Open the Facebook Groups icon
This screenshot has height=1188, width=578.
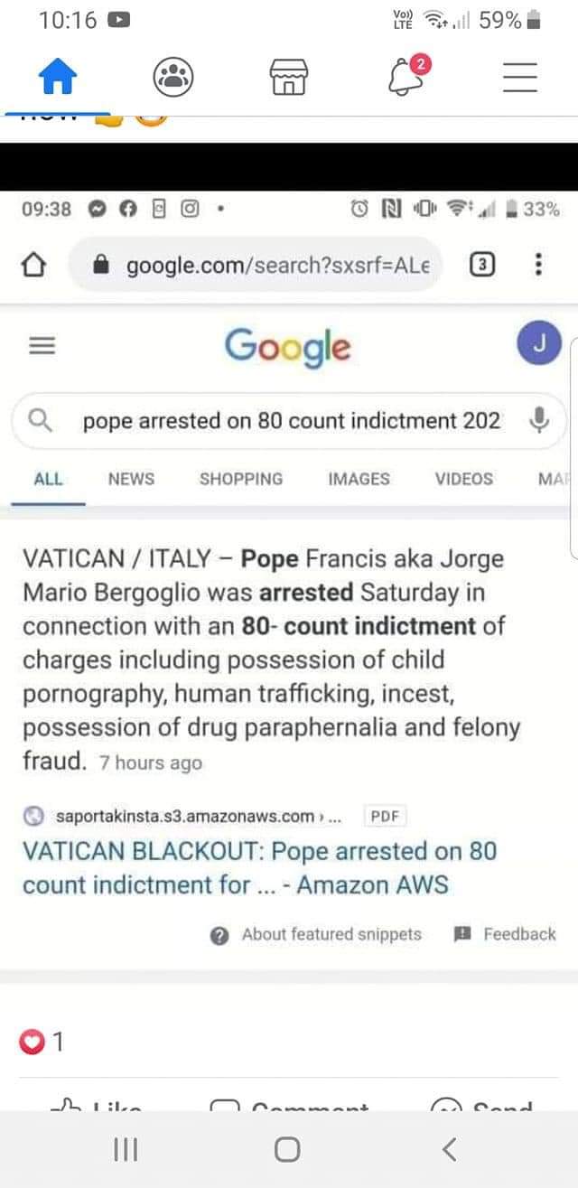click(x=172, y=79)
